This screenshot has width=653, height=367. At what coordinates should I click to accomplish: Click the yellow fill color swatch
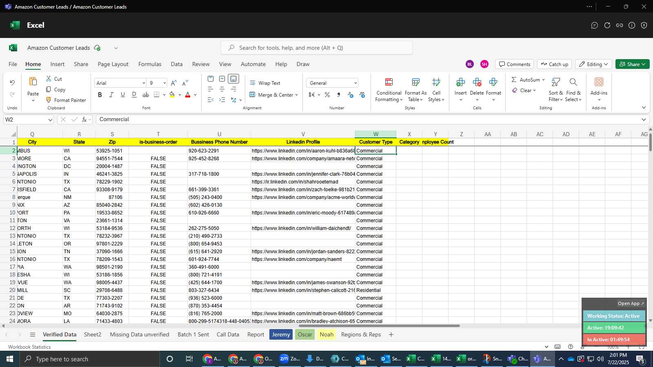click(172, 95)
